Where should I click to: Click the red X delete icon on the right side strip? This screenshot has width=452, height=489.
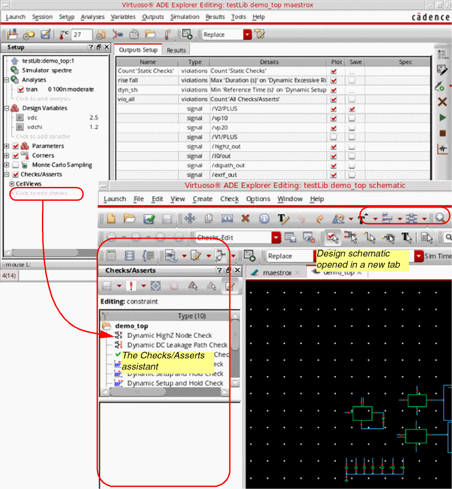click(x=442, y=102)
